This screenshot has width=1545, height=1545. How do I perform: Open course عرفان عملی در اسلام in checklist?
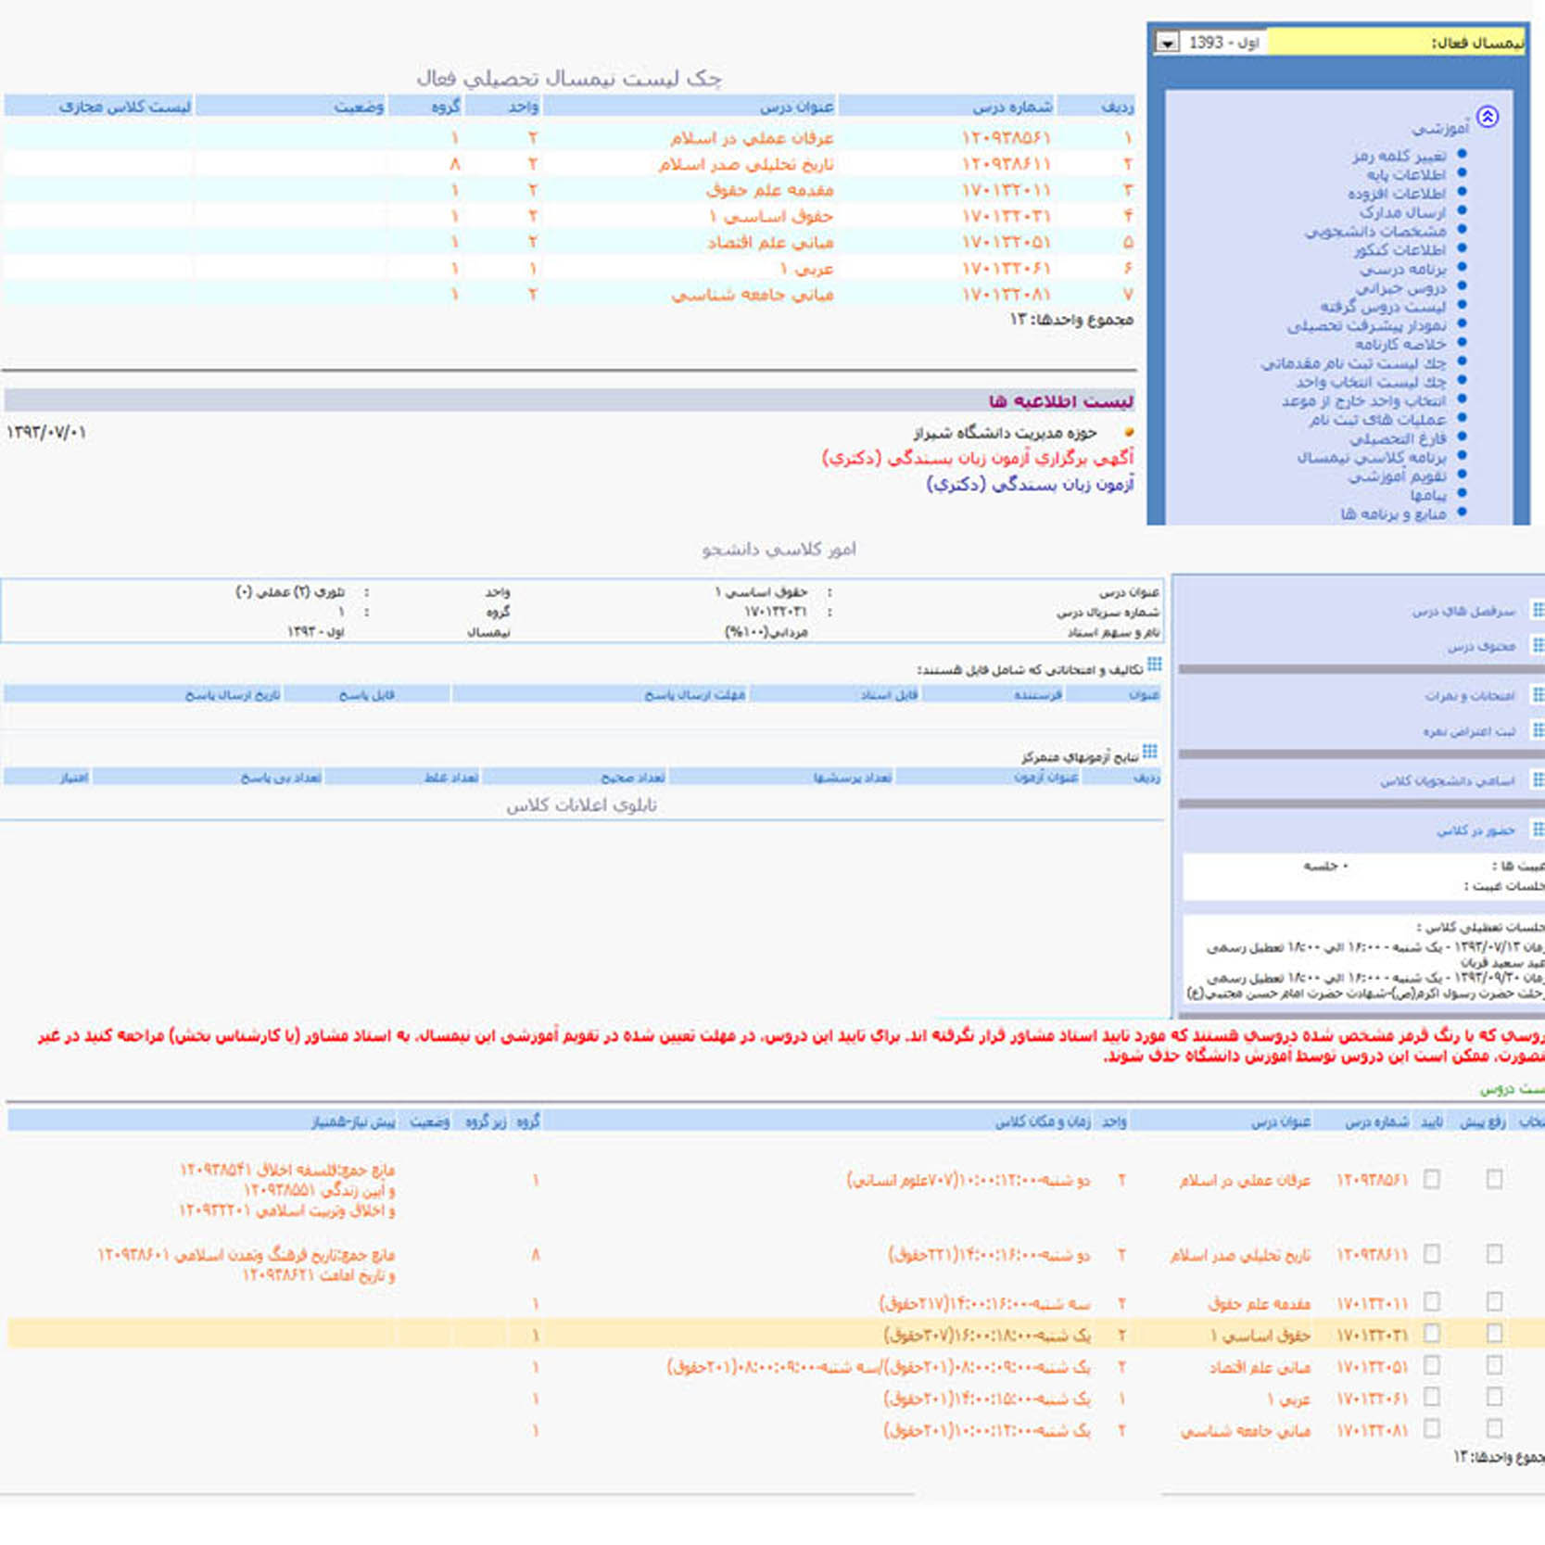(x=752, y=137)
